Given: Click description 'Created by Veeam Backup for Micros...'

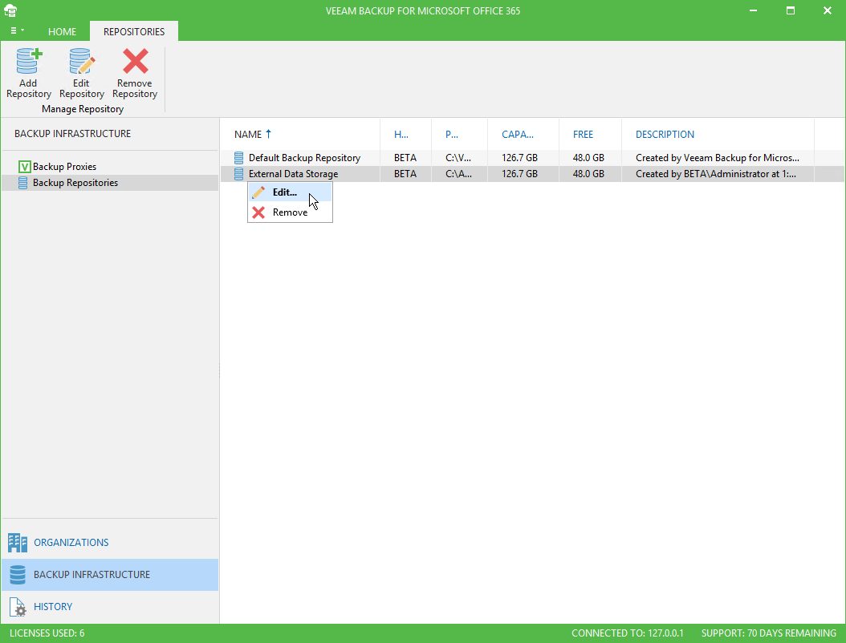Looking at the screenshot, I should coord(717,158).
